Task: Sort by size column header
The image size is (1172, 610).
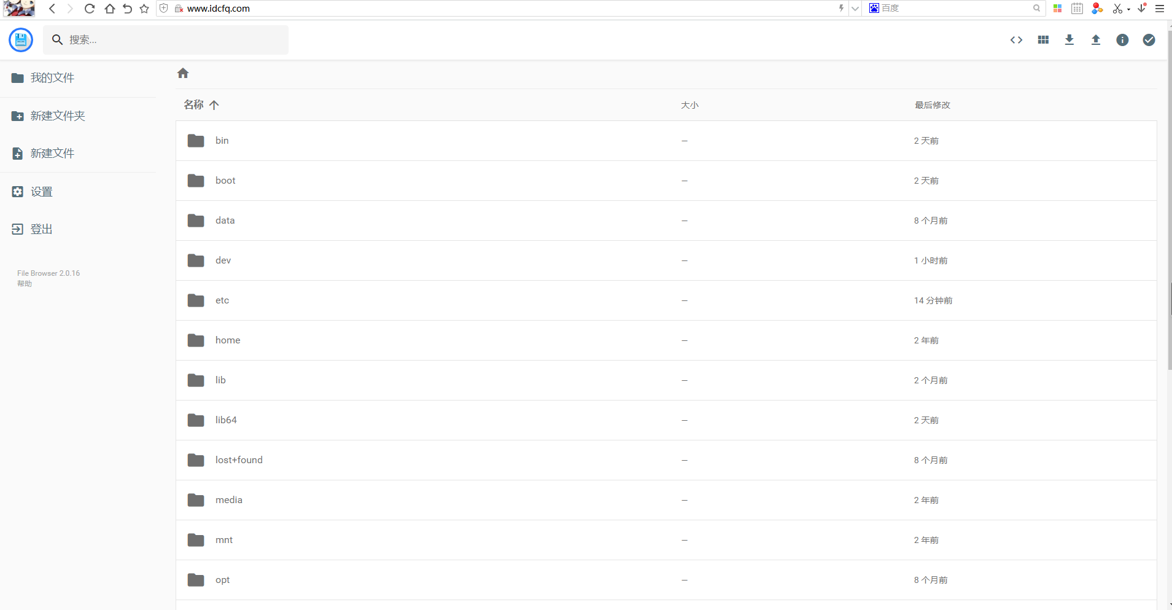Action: point(689,105)
